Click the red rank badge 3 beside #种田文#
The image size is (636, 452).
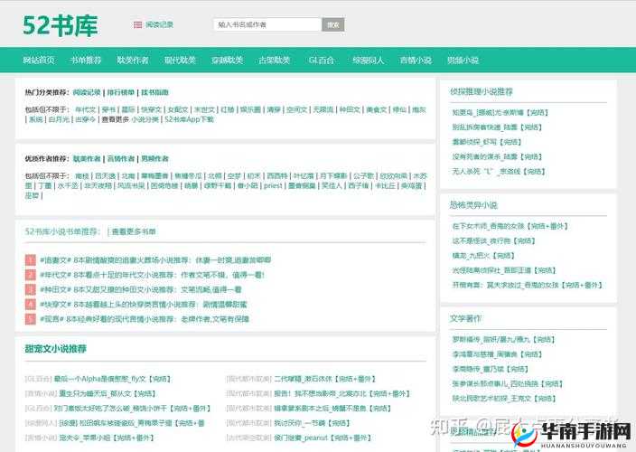[x=31, y=289]
